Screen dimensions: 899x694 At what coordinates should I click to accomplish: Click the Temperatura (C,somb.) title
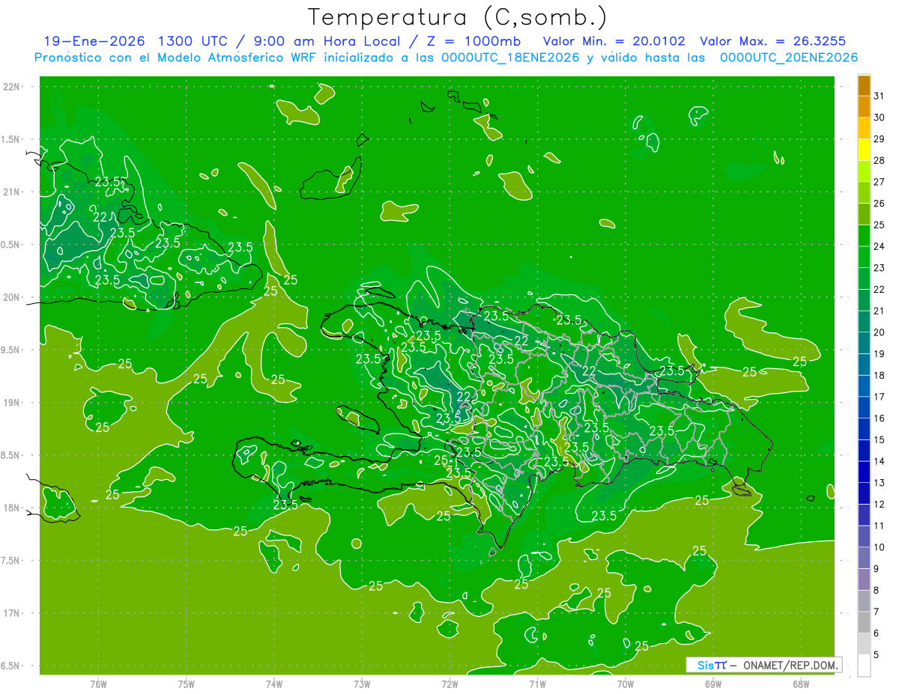(458, 17)
